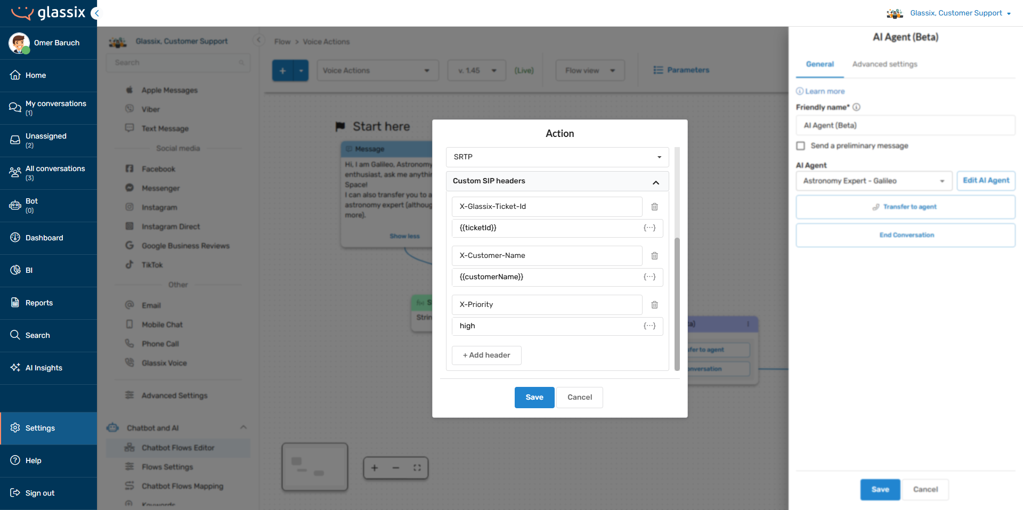1023x510 pixels.
Task: Click the Friendly name info icon
Action: (856, 107)
